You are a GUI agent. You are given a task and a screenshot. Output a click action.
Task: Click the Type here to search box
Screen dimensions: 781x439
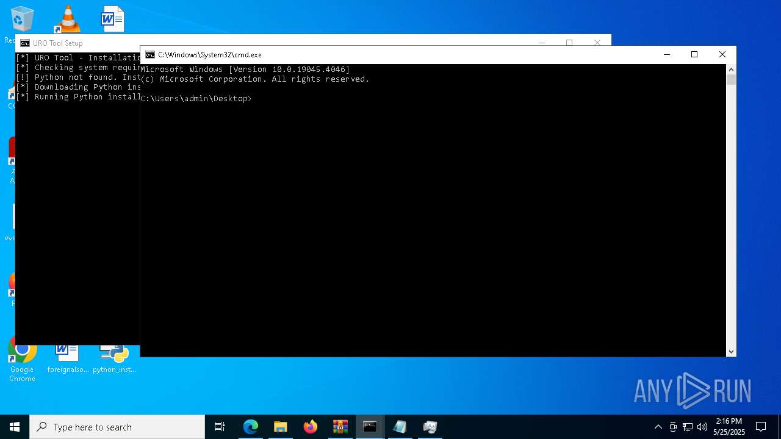point(117,427)
